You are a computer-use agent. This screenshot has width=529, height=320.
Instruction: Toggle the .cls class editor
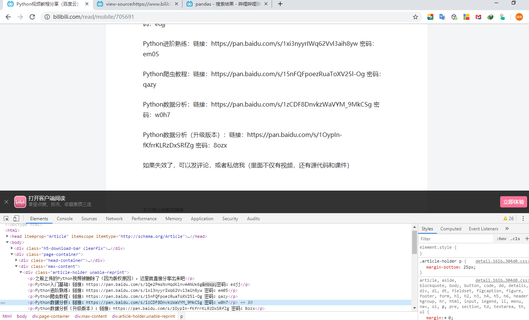(x=515, y=239)
